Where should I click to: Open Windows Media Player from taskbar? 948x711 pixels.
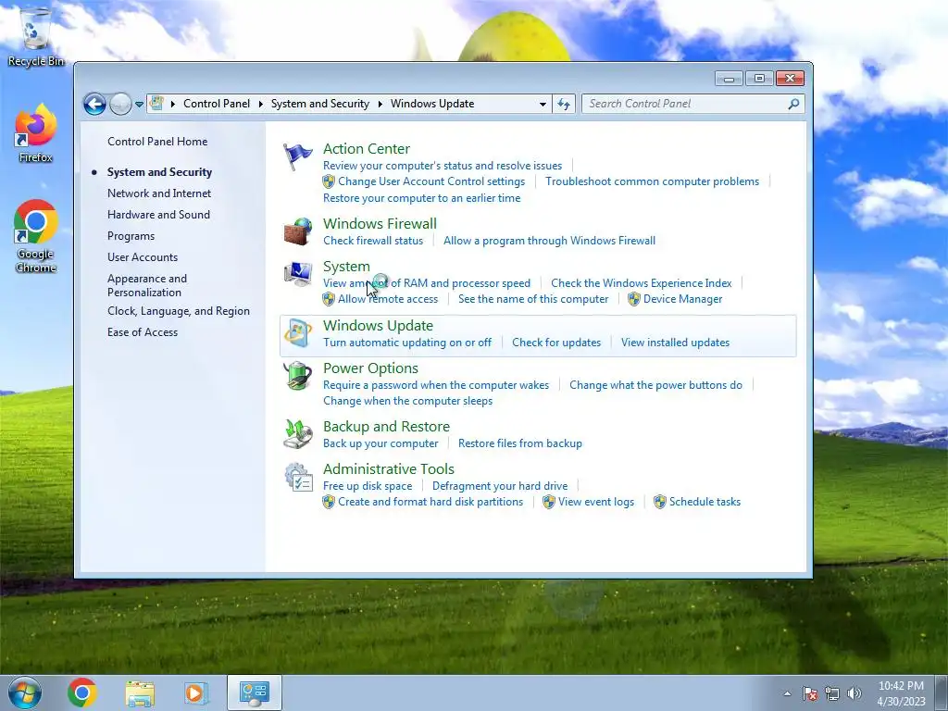[195, 692]
